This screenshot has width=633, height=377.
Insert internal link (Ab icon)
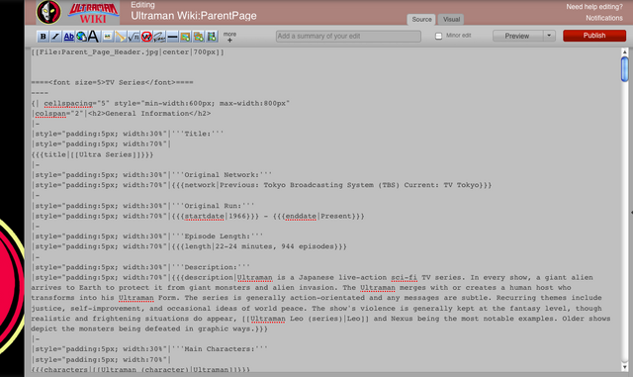coord(68,37)
